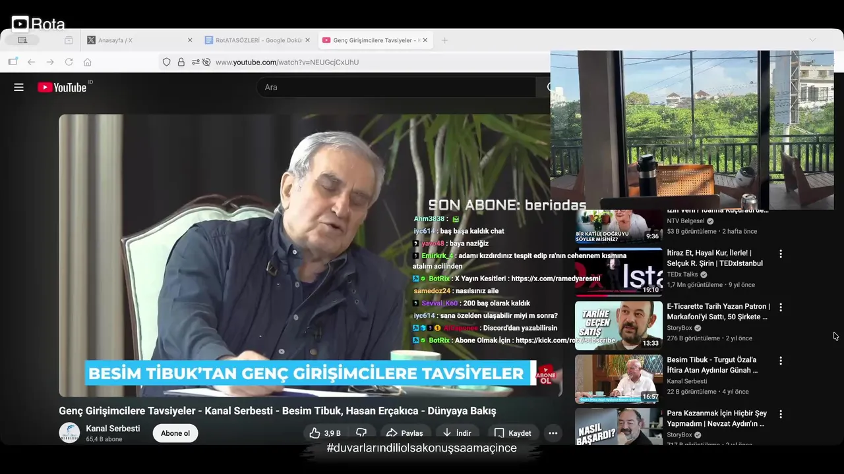844x474 pixels.
Task: Click the blocked autoplay icon in address bar
Action: click(x=206, y=62)
